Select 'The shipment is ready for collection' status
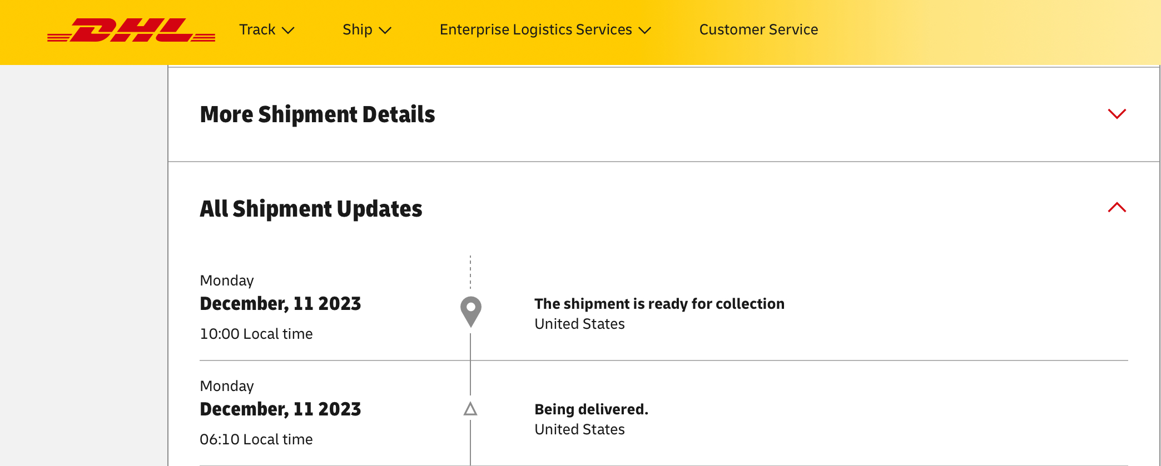Screen dimensions: 1161x466 click(659, 304)
